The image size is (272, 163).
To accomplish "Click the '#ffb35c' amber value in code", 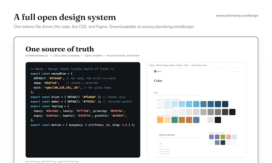I will pyautogui.click(x=89, y=101).
